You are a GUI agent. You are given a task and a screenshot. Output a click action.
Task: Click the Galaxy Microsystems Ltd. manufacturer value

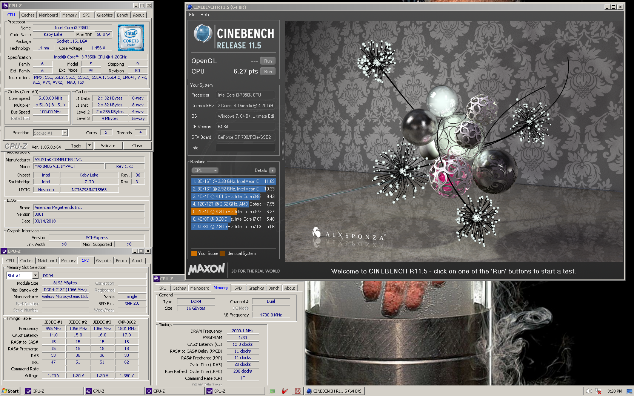click(x=65, y=296)
